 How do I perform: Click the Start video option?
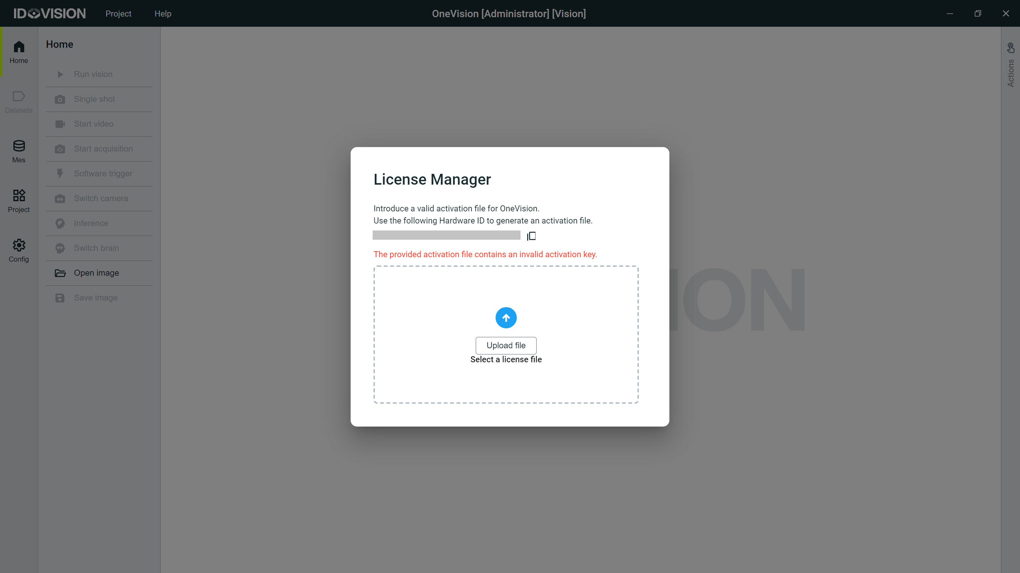[x=93, y=124]
